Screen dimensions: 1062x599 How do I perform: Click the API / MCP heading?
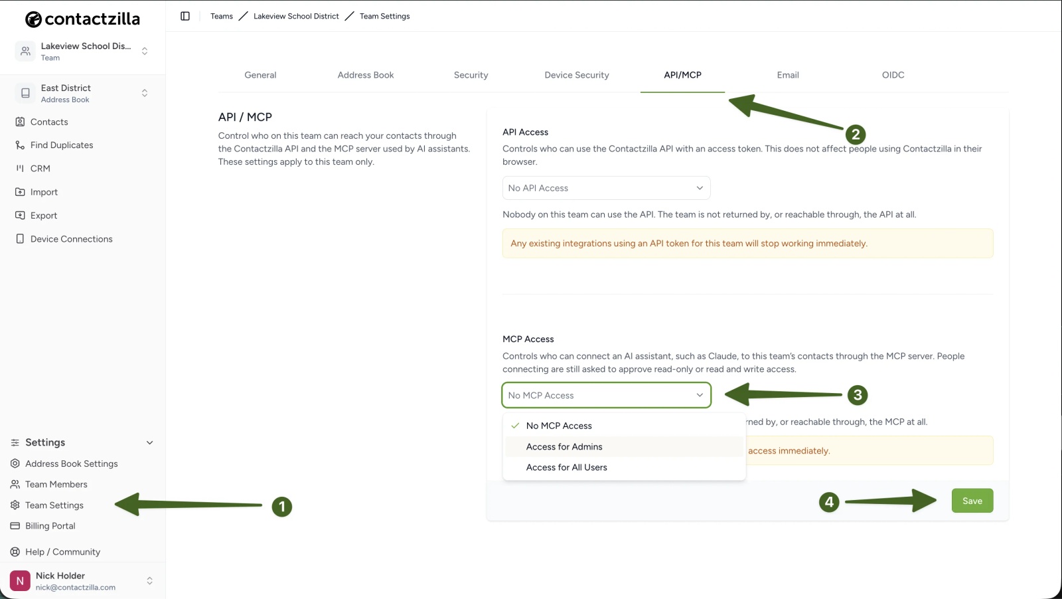pos(245,117)
